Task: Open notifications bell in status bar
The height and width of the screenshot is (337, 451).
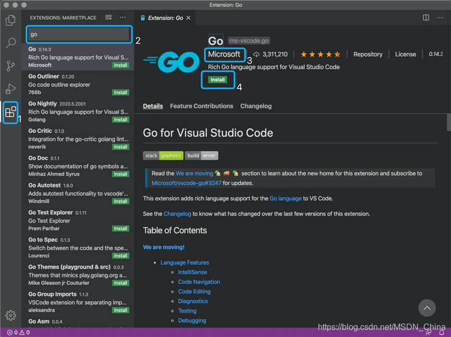Action: click(442, 332)
